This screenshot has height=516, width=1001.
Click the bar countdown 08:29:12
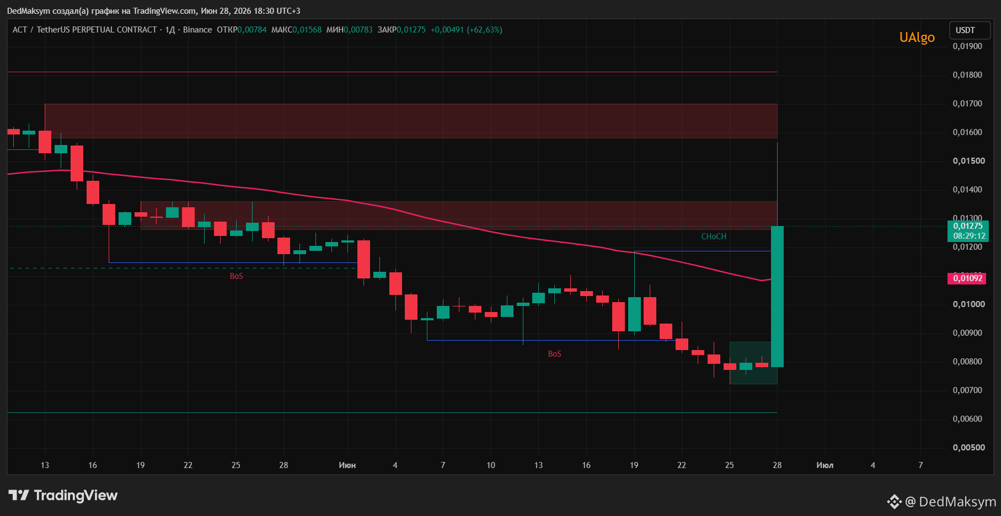point(969,236)
